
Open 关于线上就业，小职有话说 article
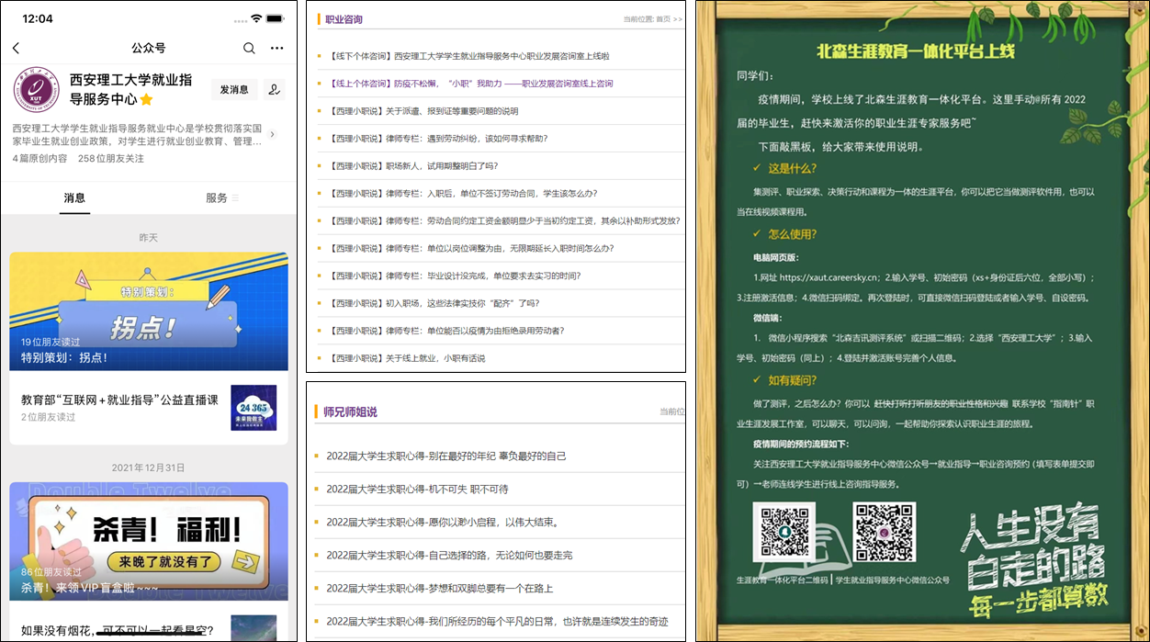pyautogui.click(x=406, y=359)
